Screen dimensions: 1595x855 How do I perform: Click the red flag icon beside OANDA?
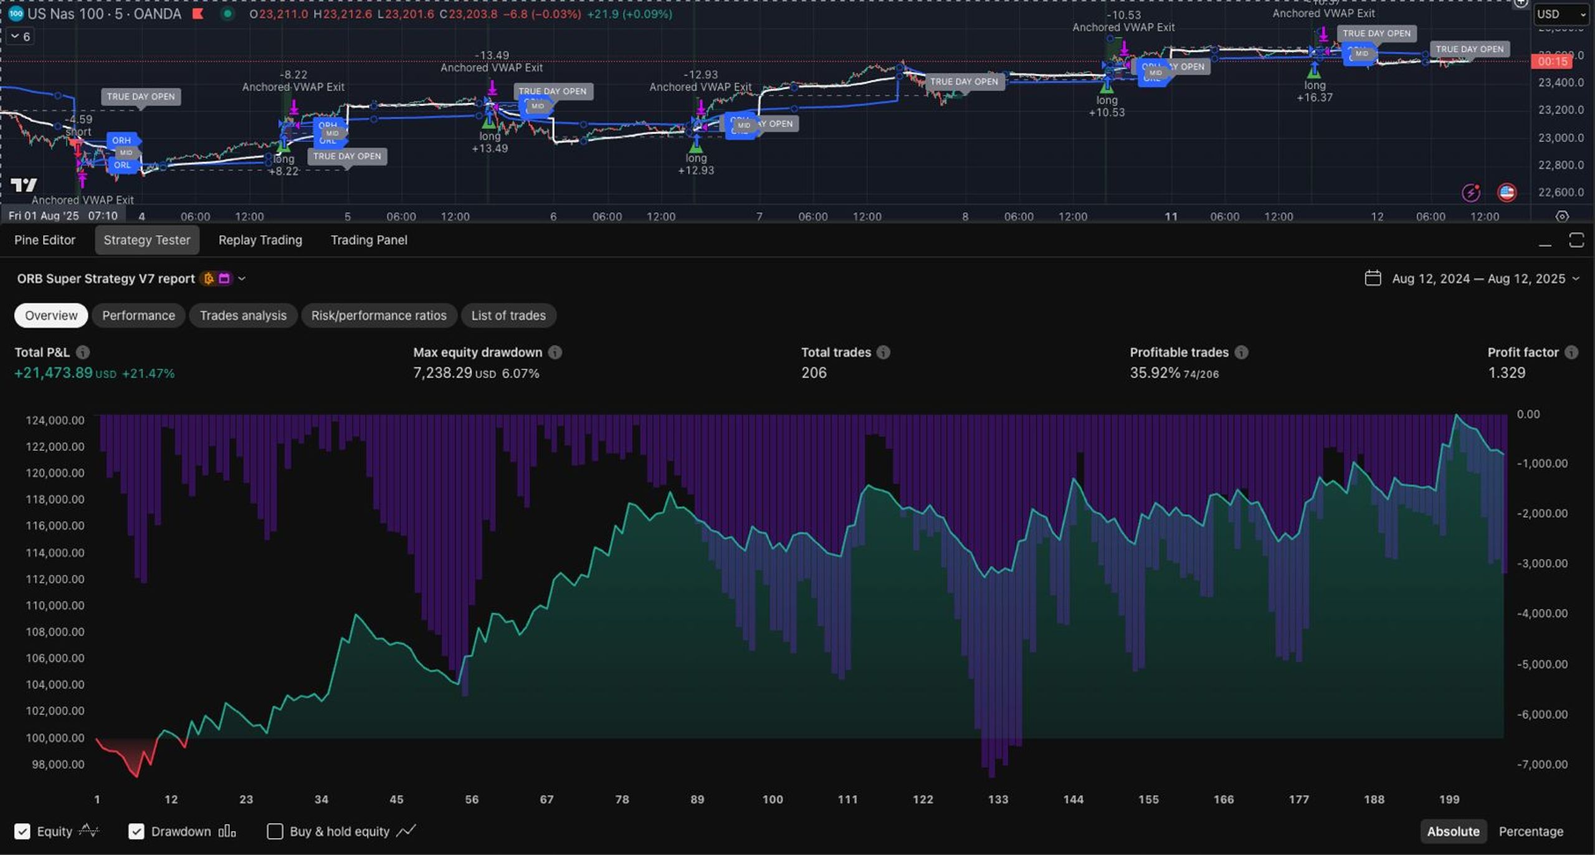(198, 14)
